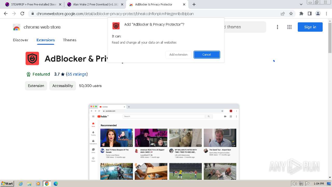Switch to Alan Wake 2 Free Download tab
Viewport: 332px width, 187px height.
95,4
